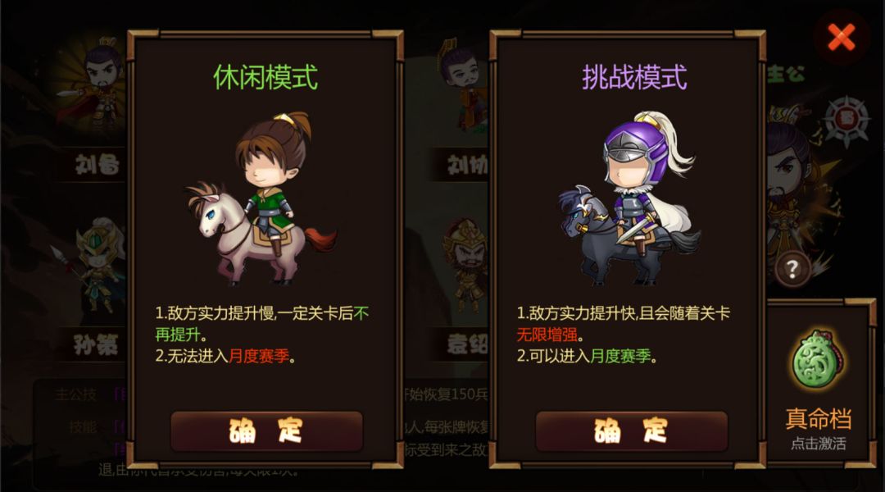Confirm the 休闲模式 casual mode option
Image resolution: width=885 pixels, height=492 pixels.
266,430
